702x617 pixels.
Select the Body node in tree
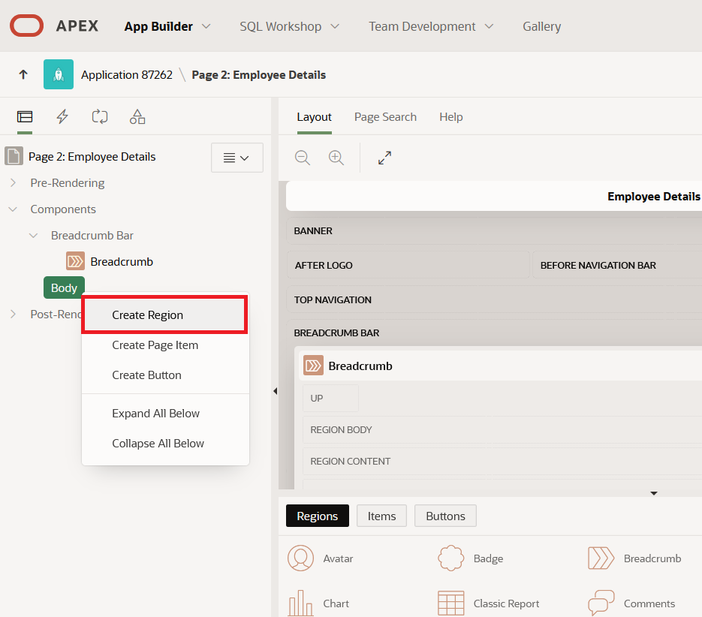tap(64, 287)
